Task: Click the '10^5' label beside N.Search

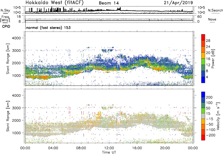Action: pyautogui.click(x=201, y=8)
